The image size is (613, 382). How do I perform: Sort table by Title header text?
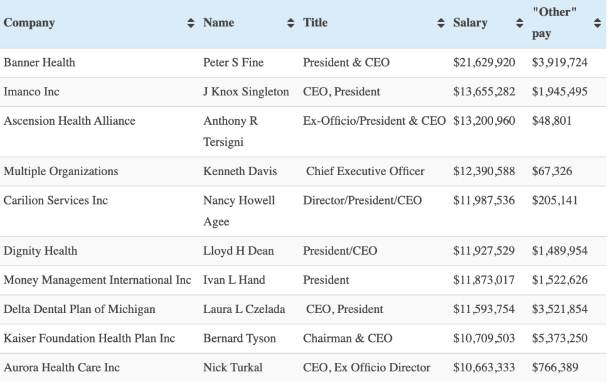315,23
